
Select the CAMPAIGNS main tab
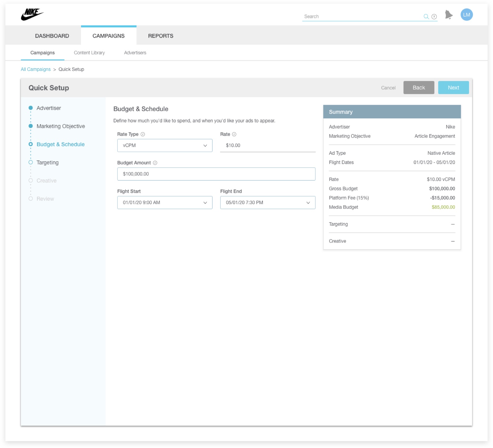tap(108, 36)
